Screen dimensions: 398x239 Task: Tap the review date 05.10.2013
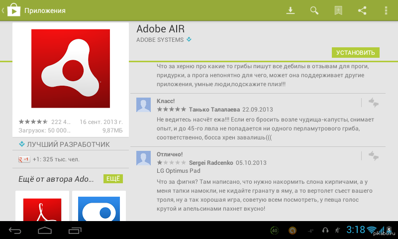click(x=251, y=163)
